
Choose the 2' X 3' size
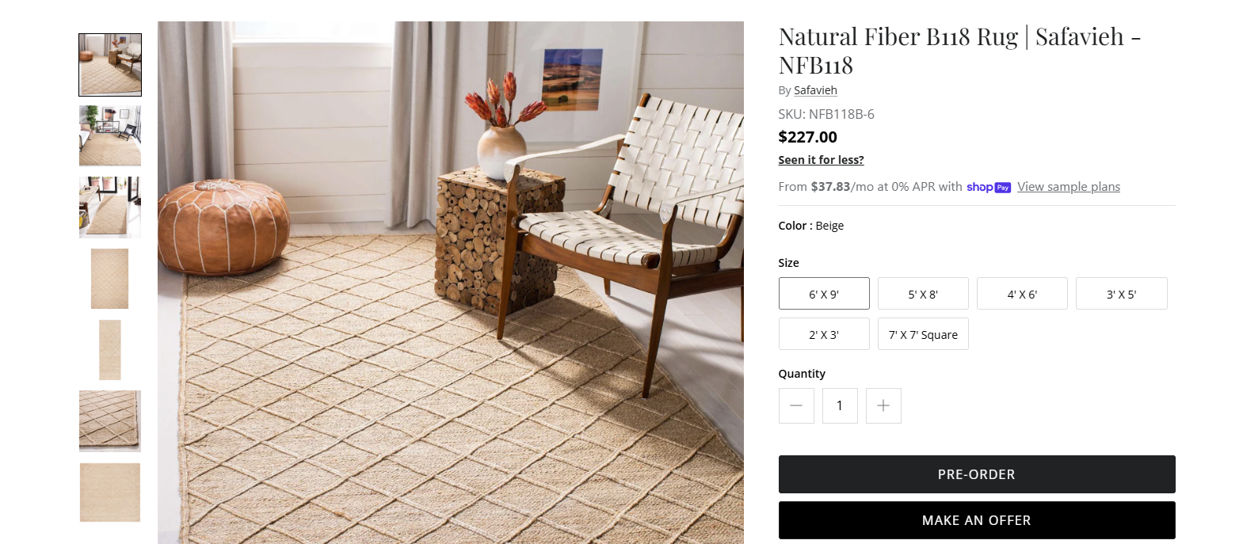[824, 334]
